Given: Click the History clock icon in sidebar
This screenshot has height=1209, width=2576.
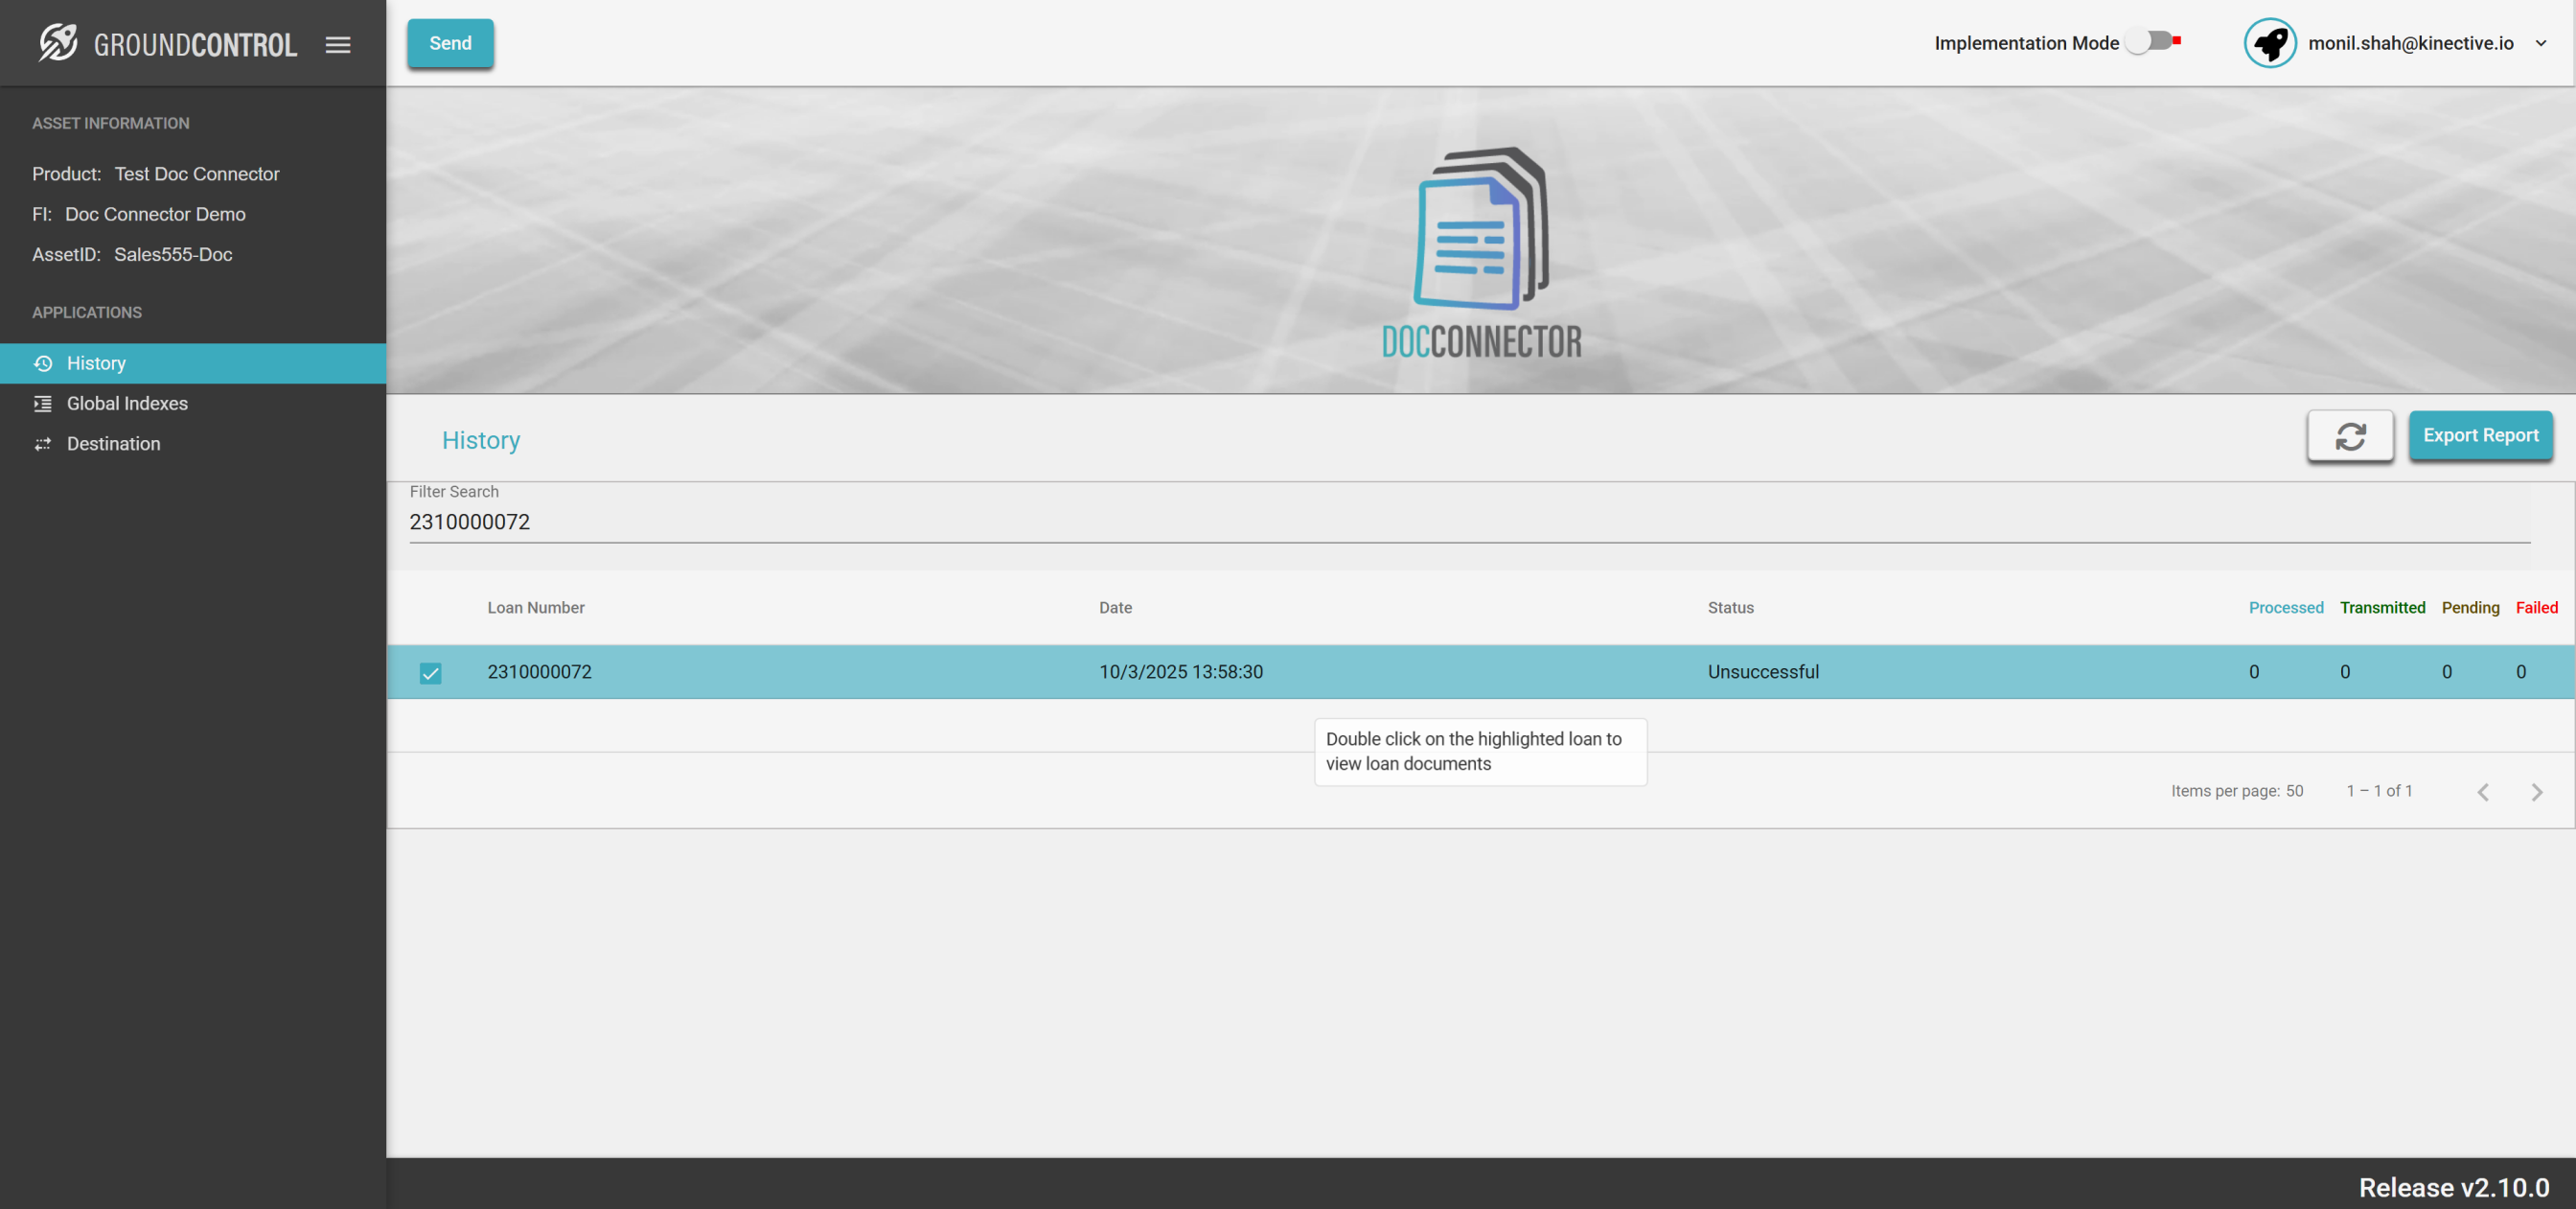Looking at the screenshot, I should pyautogui.click(x=43, y=363).
